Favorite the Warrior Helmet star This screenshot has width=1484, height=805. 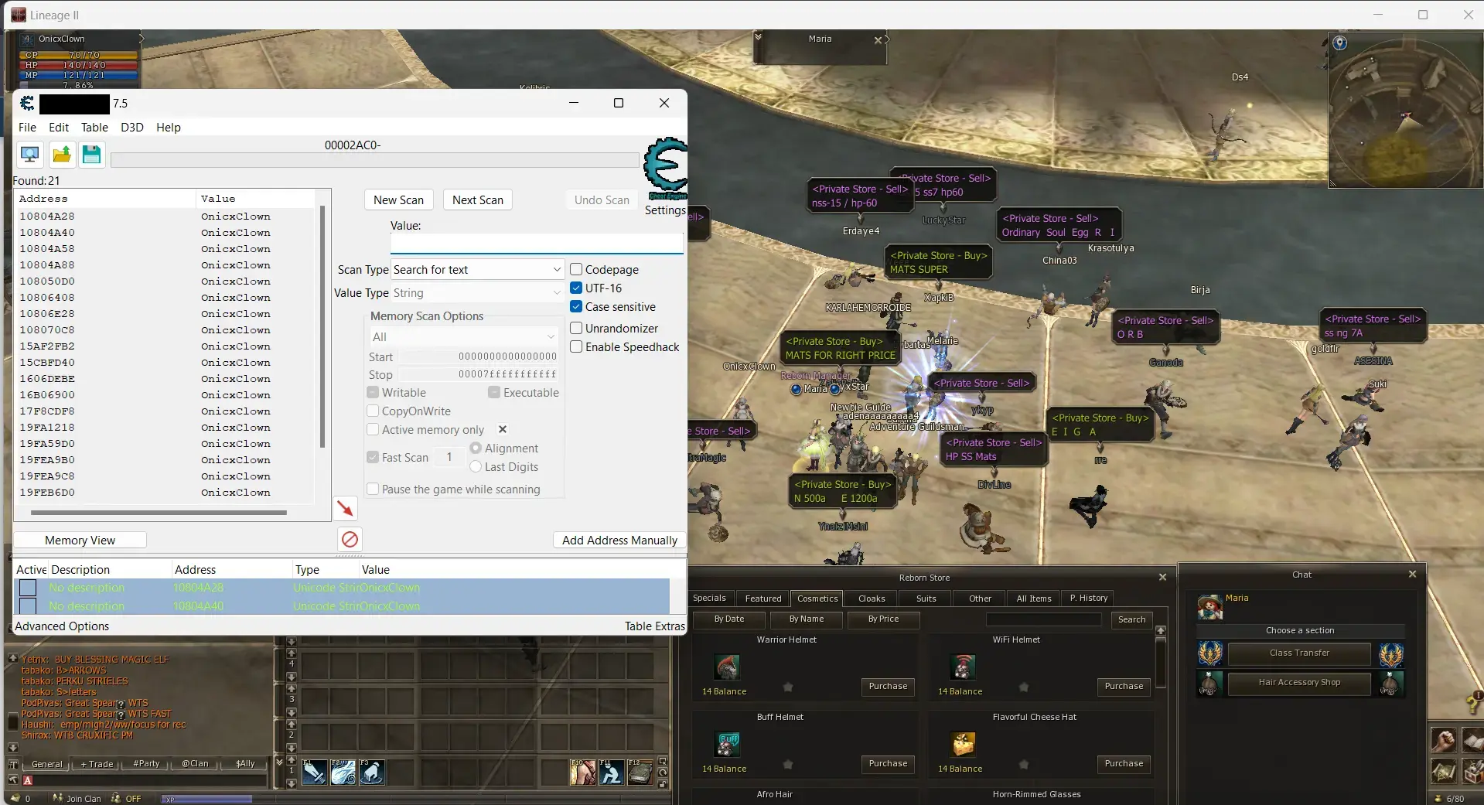pos(788,687)
